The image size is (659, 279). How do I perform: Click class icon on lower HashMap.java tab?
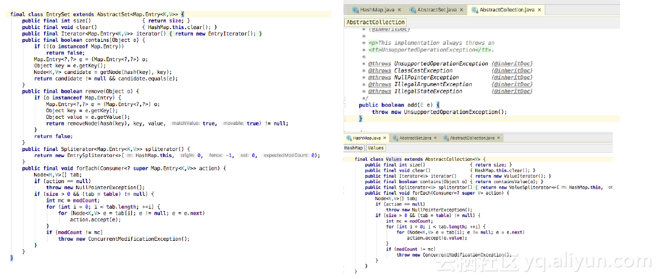coord(349,138)
